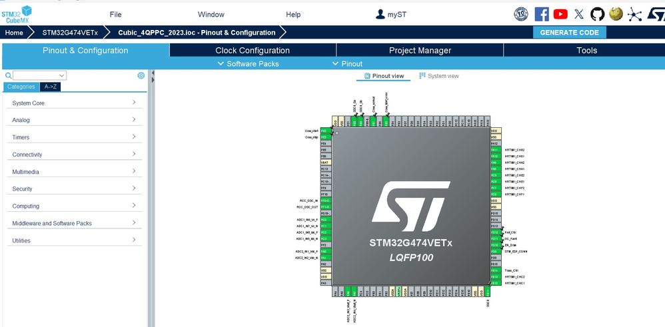The image size is (665, 327).
Task: Select the pin labeled Triac_Ctrl
Action: (x=496, y=270)
